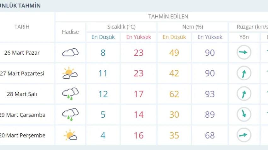
Task: Click the wind arrow for 29 Mart Çarşamba
Action: [244, 115]
